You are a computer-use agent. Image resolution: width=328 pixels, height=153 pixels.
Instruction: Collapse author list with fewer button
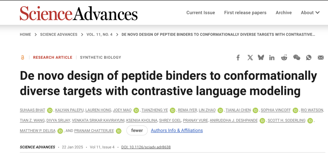pos(137,130)
